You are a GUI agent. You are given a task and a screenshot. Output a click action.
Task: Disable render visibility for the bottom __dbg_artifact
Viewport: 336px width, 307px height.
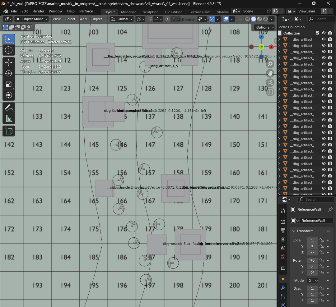coord(330,188)
